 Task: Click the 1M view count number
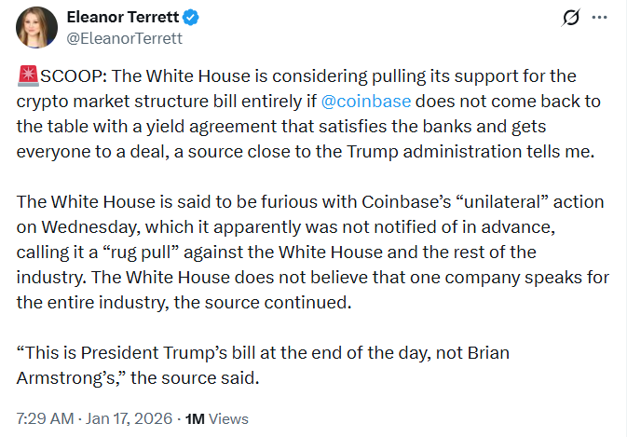pyautogui.click(x=195, y=419)
